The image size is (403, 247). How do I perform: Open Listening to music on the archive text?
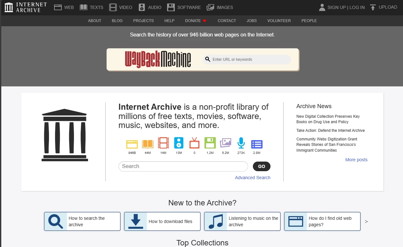[x=254, y=221]
